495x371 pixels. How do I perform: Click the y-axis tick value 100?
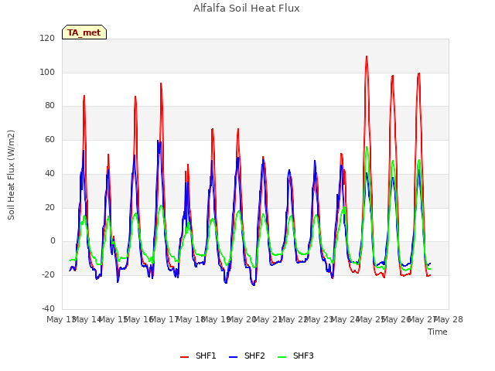point(47,72)
